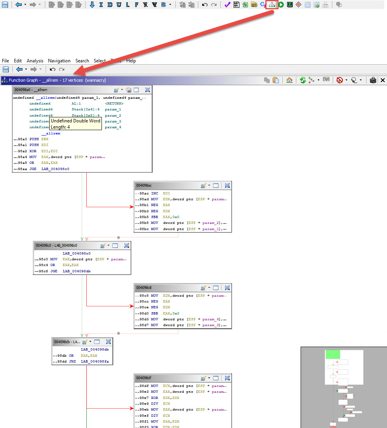387x428 pixels.
Task: Open the graph layout dropdown arrow
Action: [x=318, y=80]
